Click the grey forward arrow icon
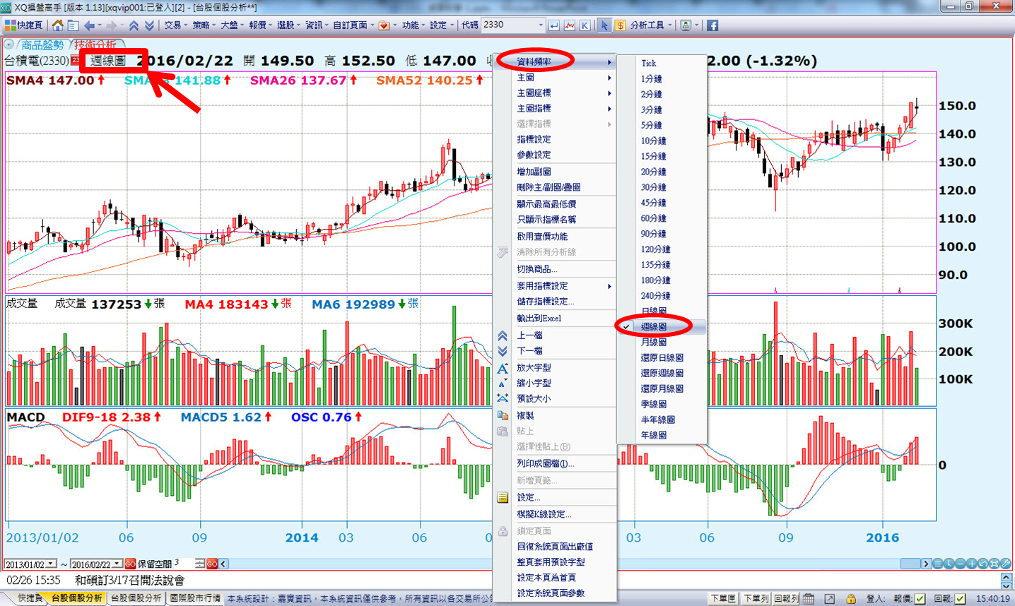Viewport: 1015px width, 606px height. pyautogui.click(x=111, y=25)
